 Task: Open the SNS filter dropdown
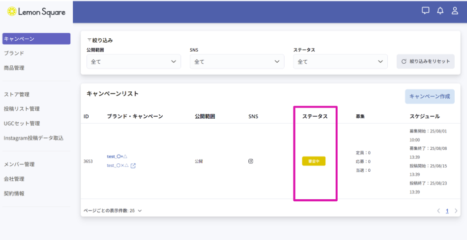tap(236, 62)
